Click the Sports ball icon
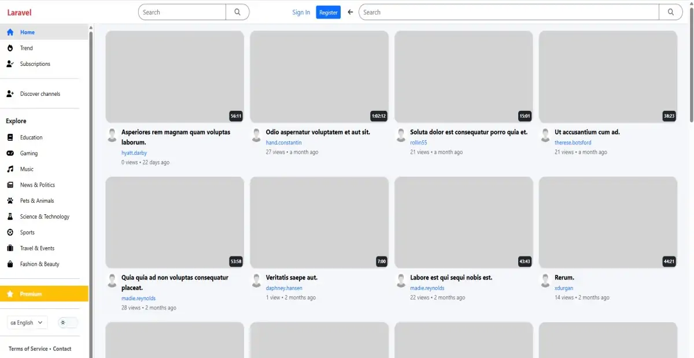Viewport: 694px width, 358px height. 10,233
